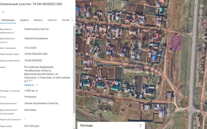207x129 pixels.
Task: Click the Адрес field label
Action: click(3, 67)
